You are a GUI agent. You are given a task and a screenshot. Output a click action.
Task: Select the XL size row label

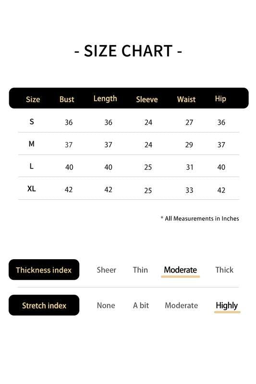31,189
